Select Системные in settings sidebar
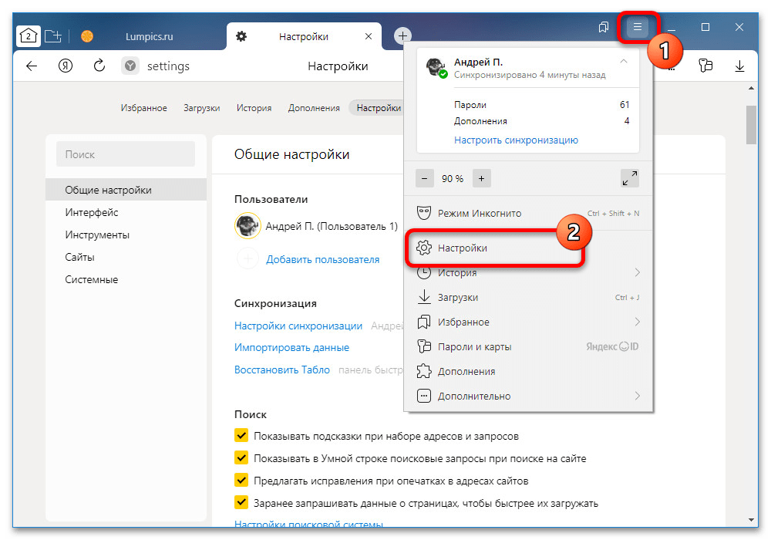This screenshot has width=771, height=540. pos(126,279)
